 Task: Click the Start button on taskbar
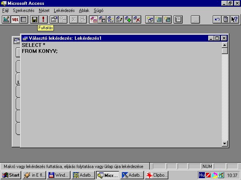[x=11, y=175]
